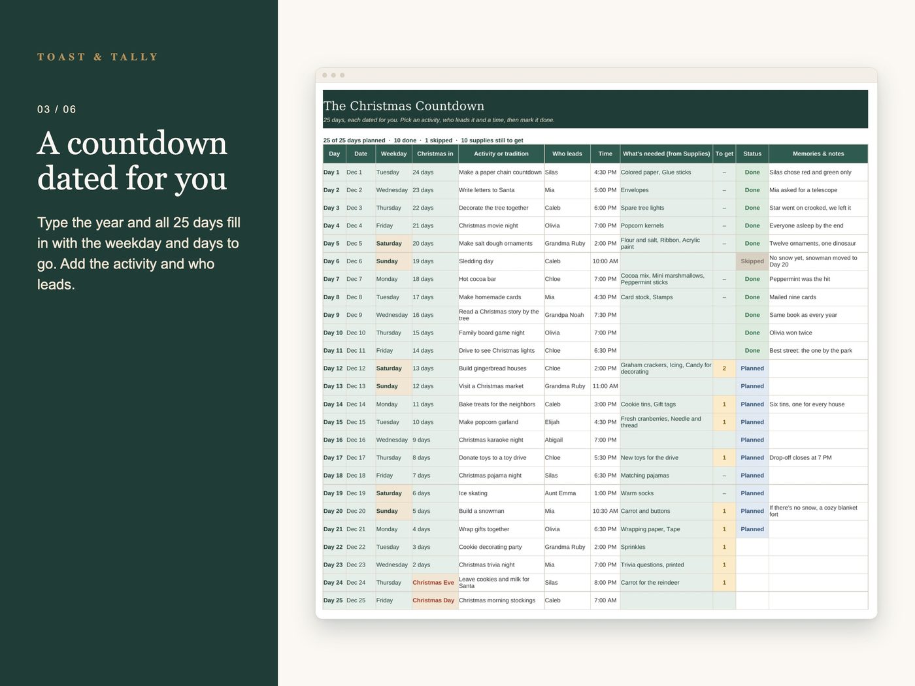Click the "10:30 AM" time cell
Screen dimensions: 915x686
point(605,512)
